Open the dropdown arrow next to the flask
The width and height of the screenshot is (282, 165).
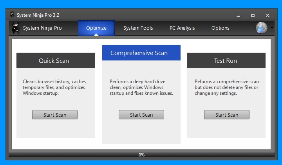[x=272, y=28]
